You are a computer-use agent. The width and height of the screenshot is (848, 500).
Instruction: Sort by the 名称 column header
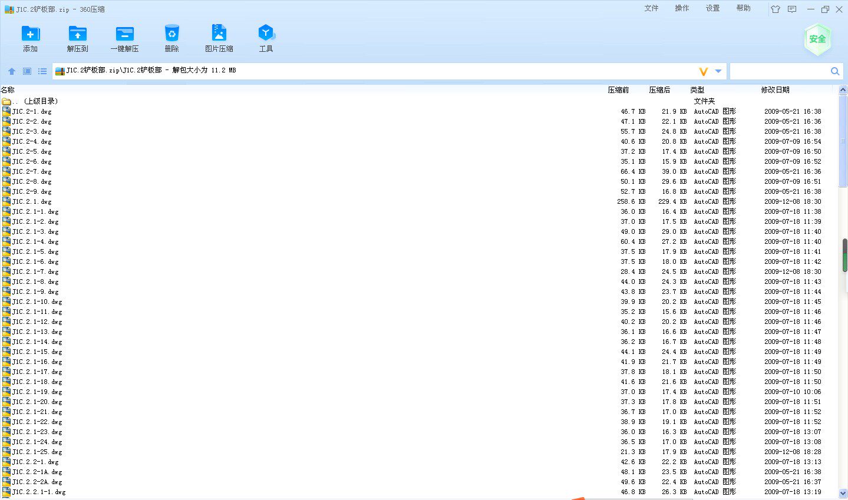pyautogui.click(x=8, y=90)
